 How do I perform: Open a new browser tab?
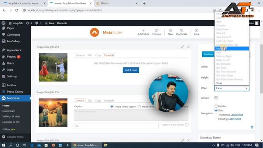tap(144, 3)
